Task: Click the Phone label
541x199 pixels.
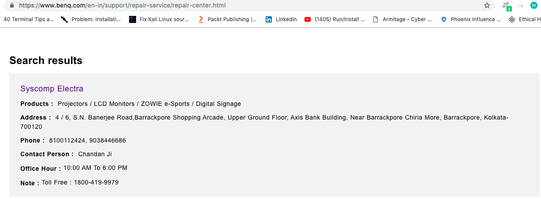Action: point(32,141)
